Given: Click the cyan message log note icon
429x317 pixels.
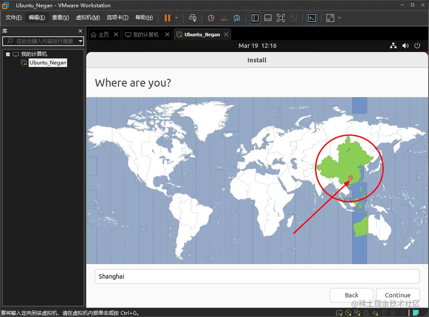Looking at the screenshot, I should pos(416,313).
